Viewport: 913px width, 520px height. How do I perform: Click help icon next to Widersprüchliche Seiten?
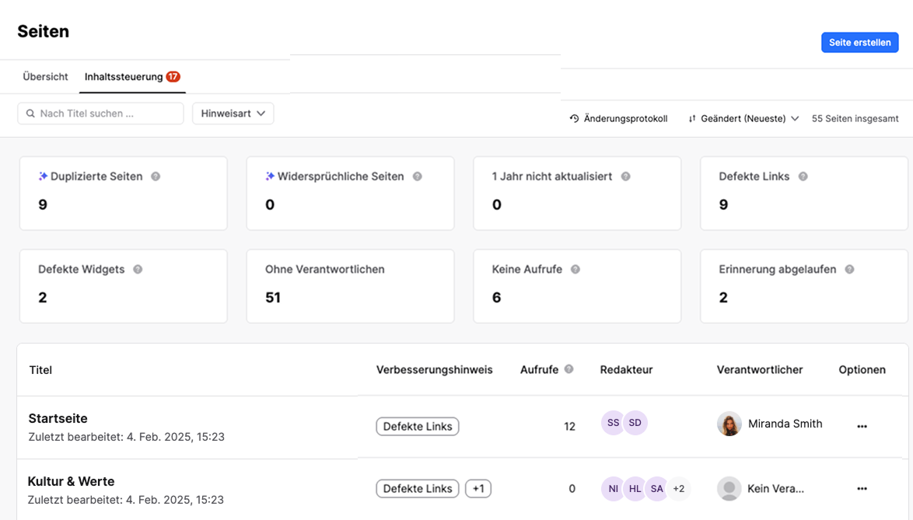point(418,176)
